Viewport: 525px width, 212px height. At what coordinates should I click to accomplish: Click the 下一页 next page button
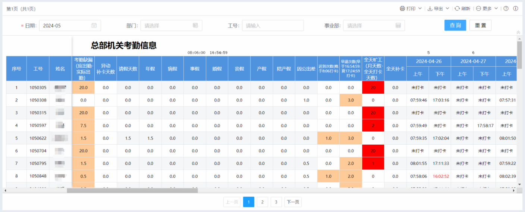point(293,202)
